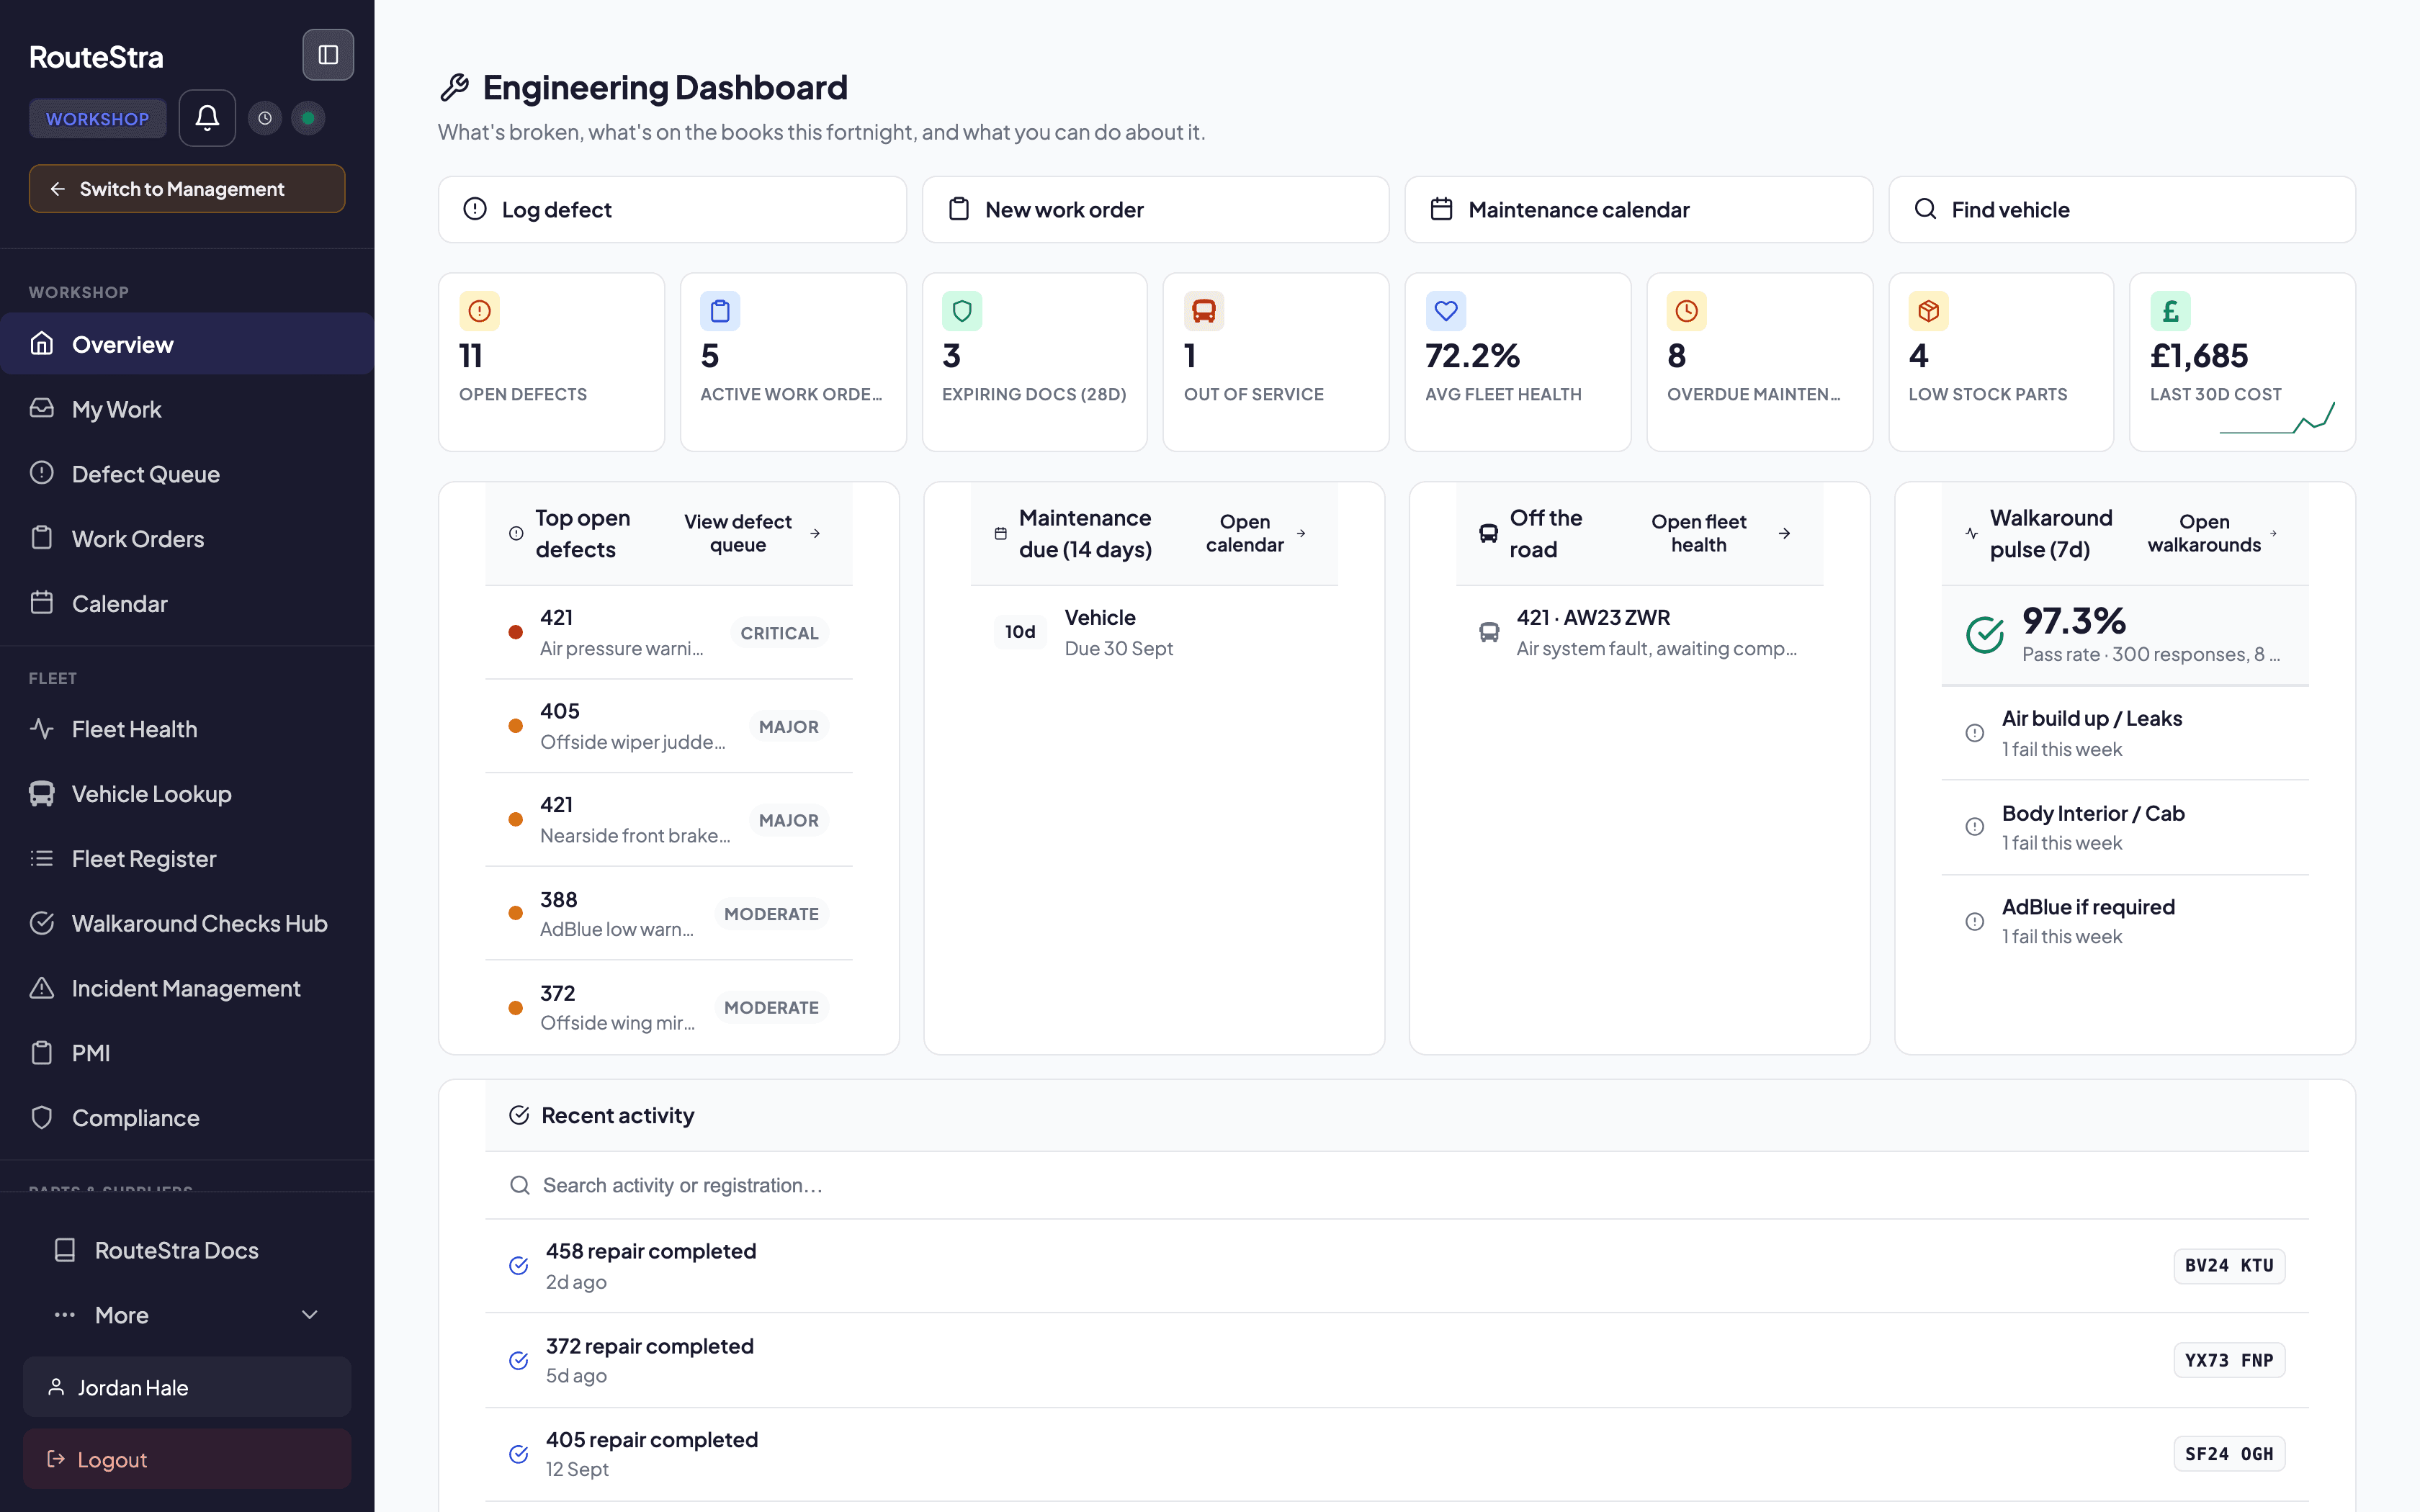Open defect 372 Offside wing mirror row
Image resolution: width=2420 pixels, height=1512 pixels.
tap(669, 1008)
